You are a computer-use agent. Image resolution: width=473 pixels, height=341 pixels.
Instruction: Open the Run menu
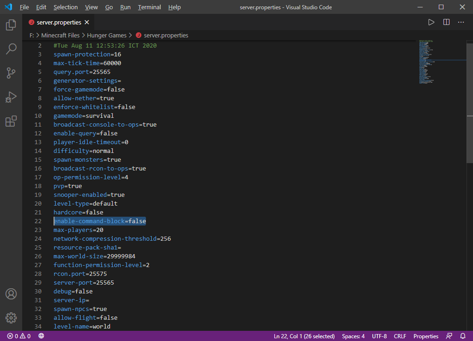[126, 7]
